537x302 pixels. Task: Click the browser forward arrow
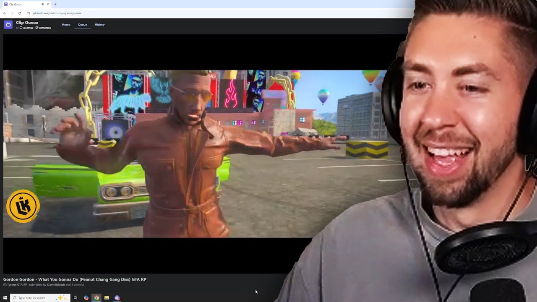(12, 13)
